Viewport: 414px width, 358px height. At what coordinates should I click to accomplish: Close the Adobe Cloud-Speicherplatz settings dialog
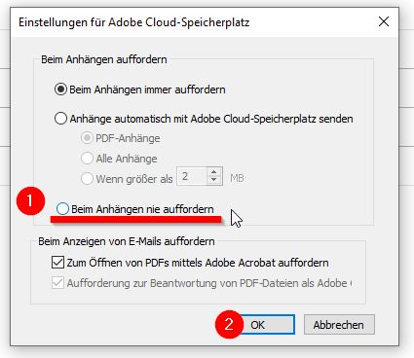point(384,21)
